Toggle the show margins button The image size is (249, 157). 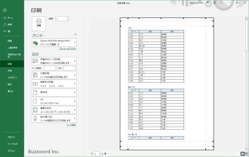pyautogui.click(x=242, y=154)
